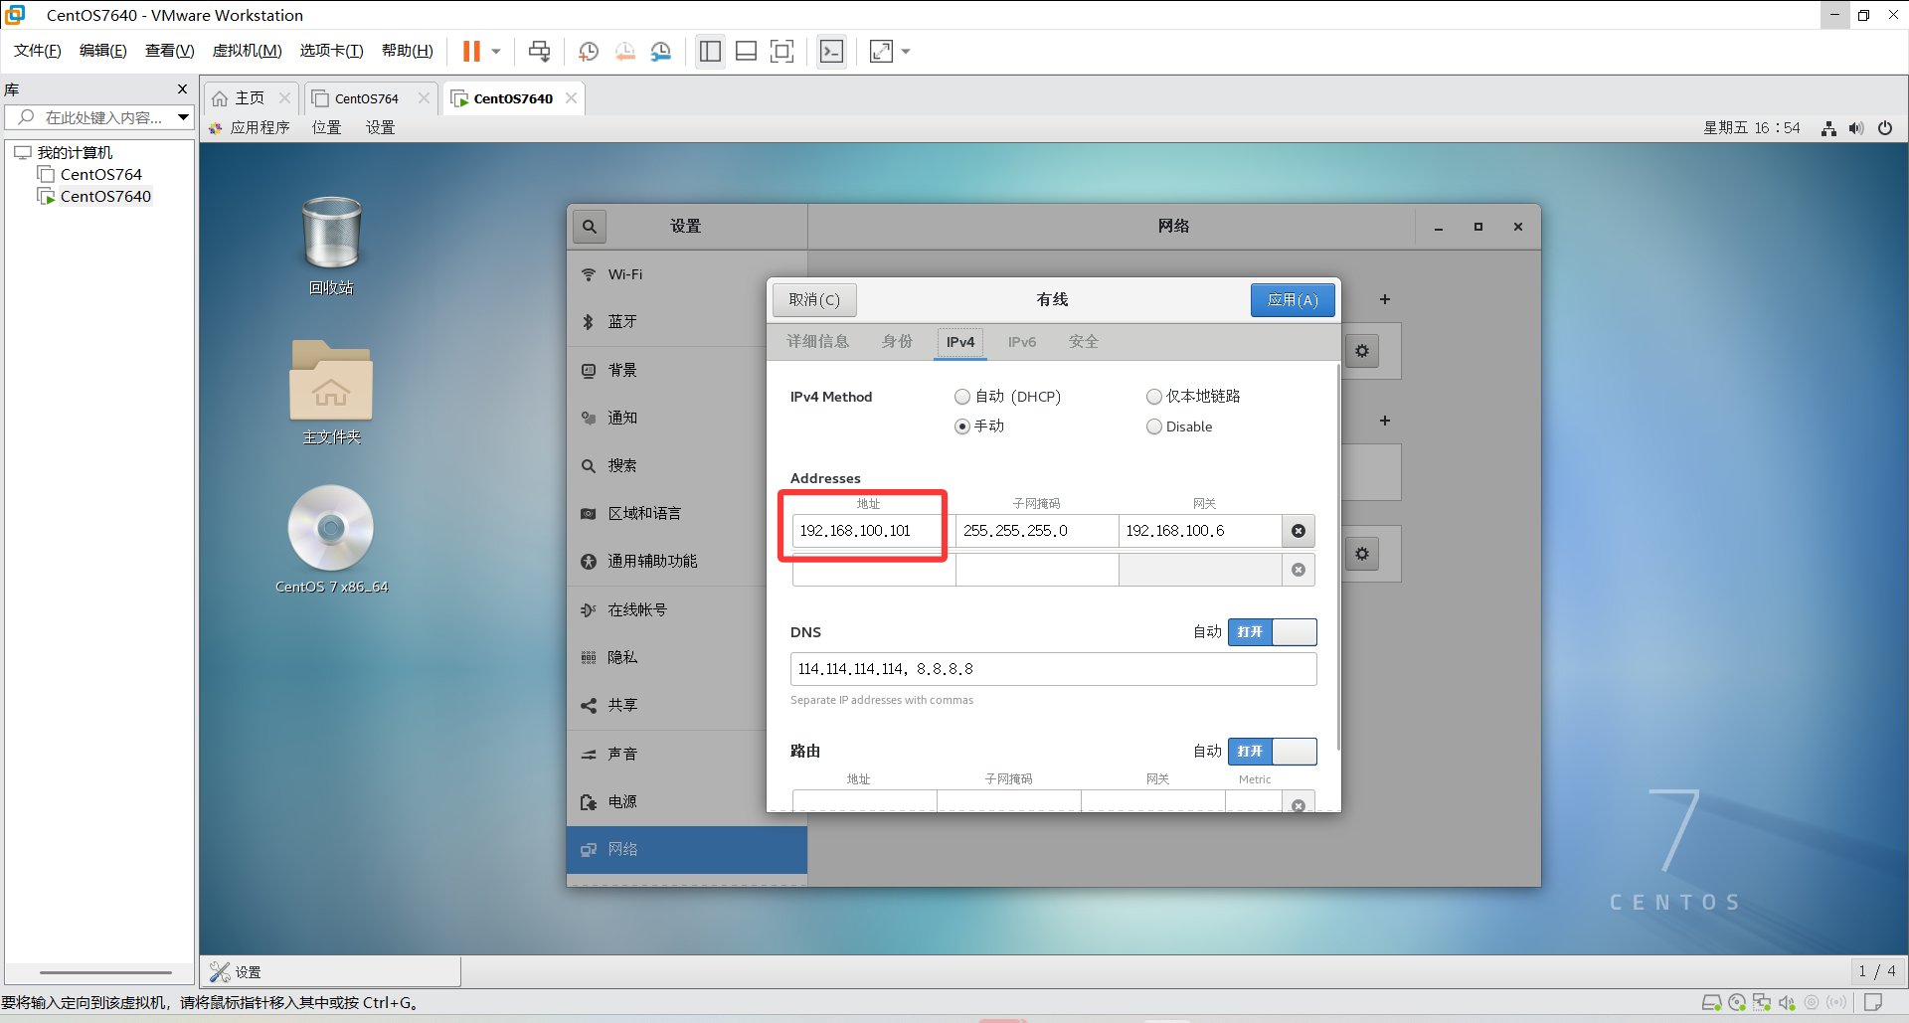Click 应用(A) button in dialog
1909x1023 pixels.
[1293, 300]
